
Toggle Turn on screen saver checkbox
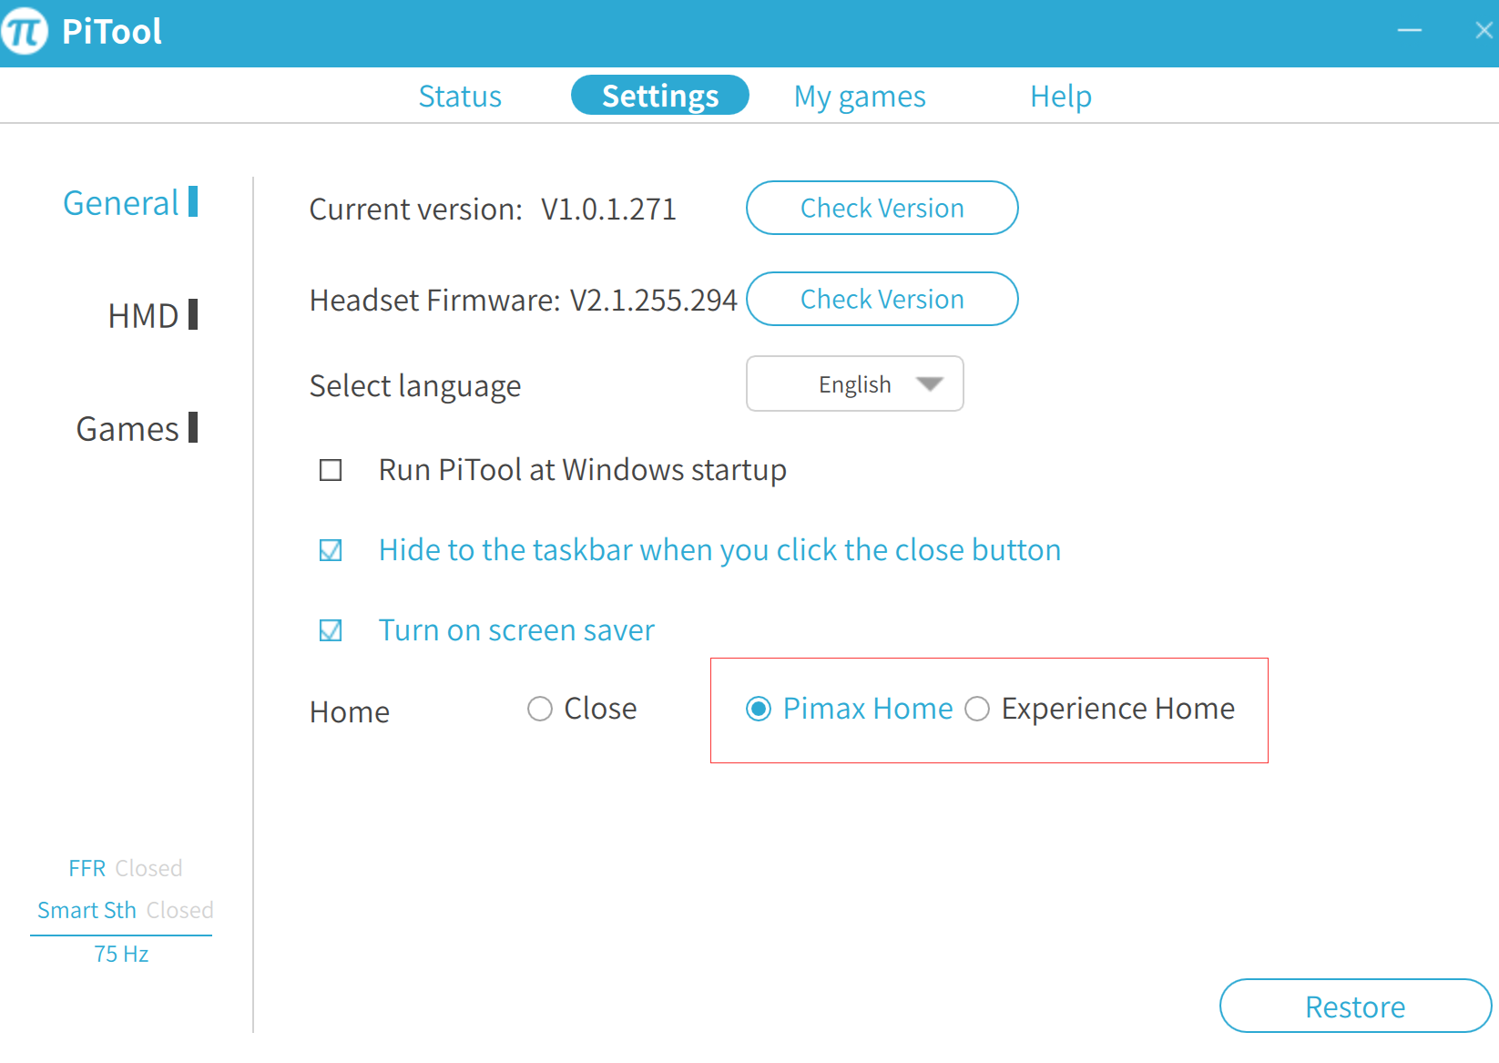pos(331,630)
